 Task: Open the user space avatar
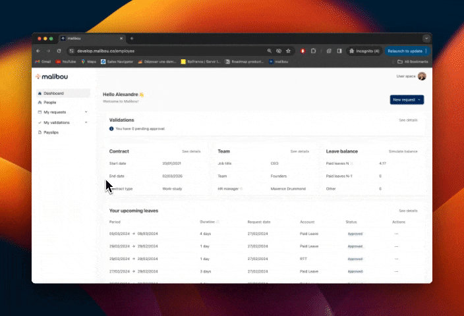422,76
